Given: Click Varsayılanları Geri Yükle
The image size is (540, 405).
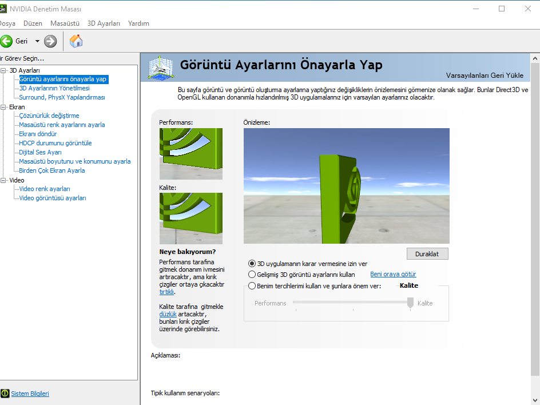Looking at the screenshot, I should tap(485, 75).
